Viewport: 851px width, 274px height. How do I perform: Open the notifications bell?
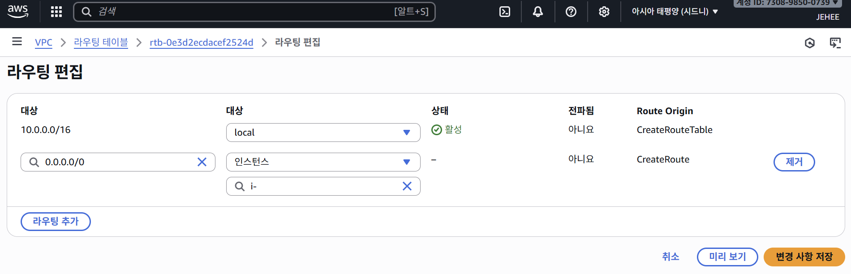[x=538, y=12]
